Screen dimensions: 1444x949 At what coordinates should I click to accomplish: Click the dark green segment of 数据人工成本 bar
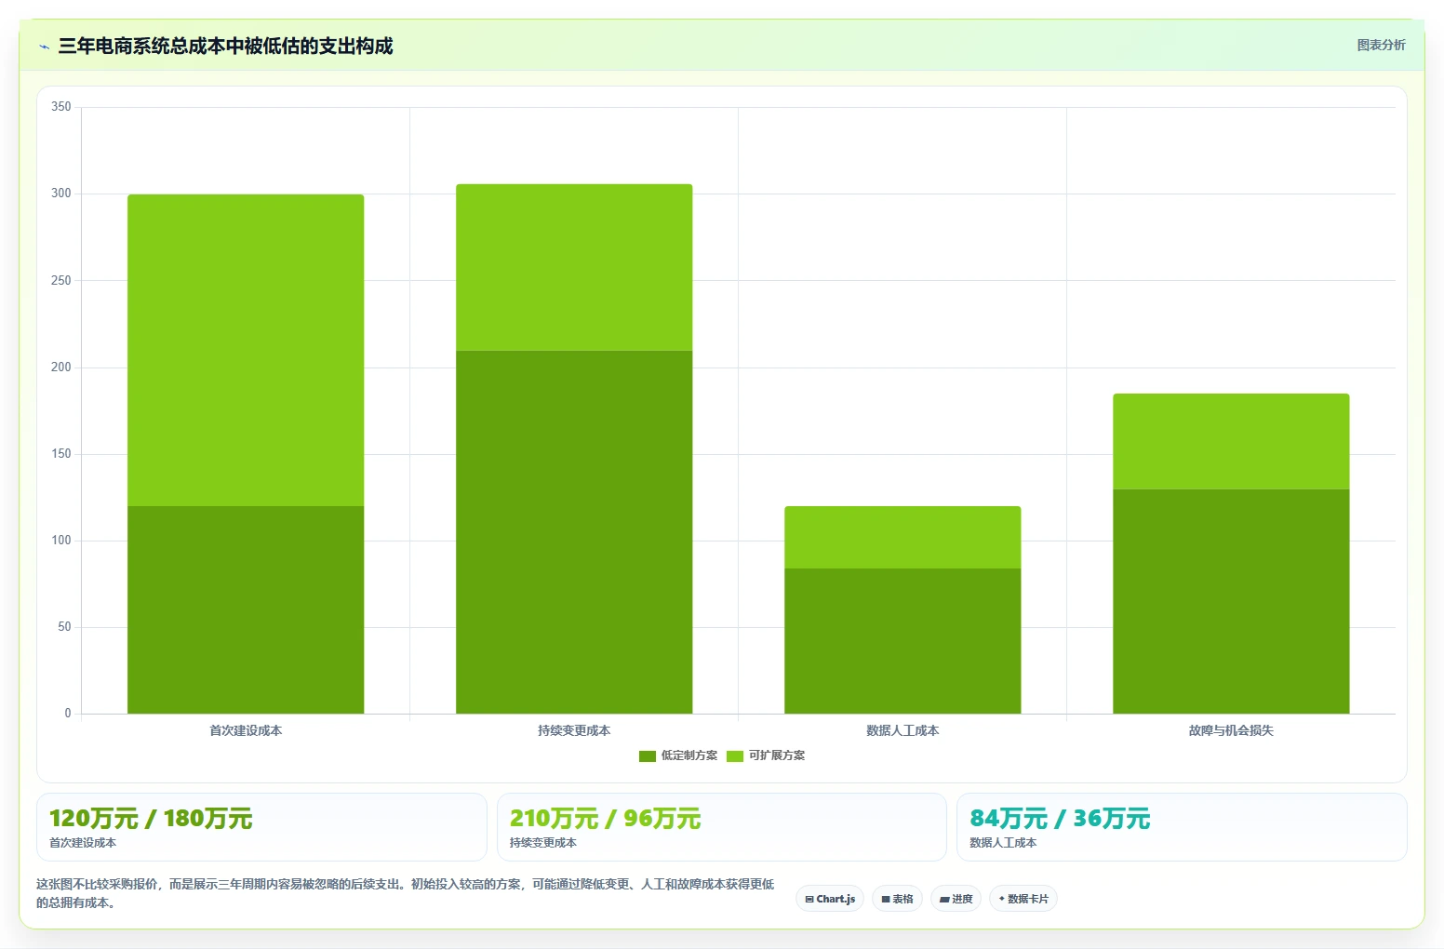coord(902,641)
